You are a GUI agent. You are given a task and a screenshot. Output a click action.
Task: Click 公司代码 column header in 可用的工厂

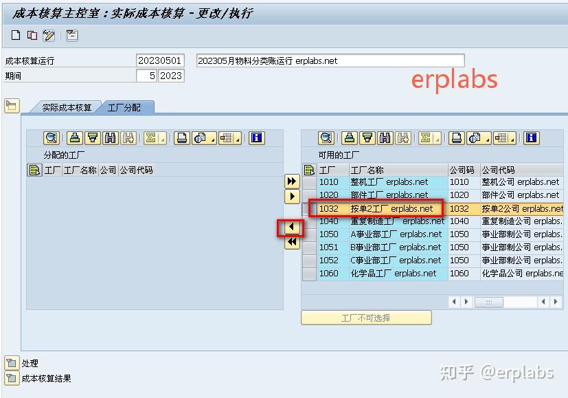(x=521, y=170)
